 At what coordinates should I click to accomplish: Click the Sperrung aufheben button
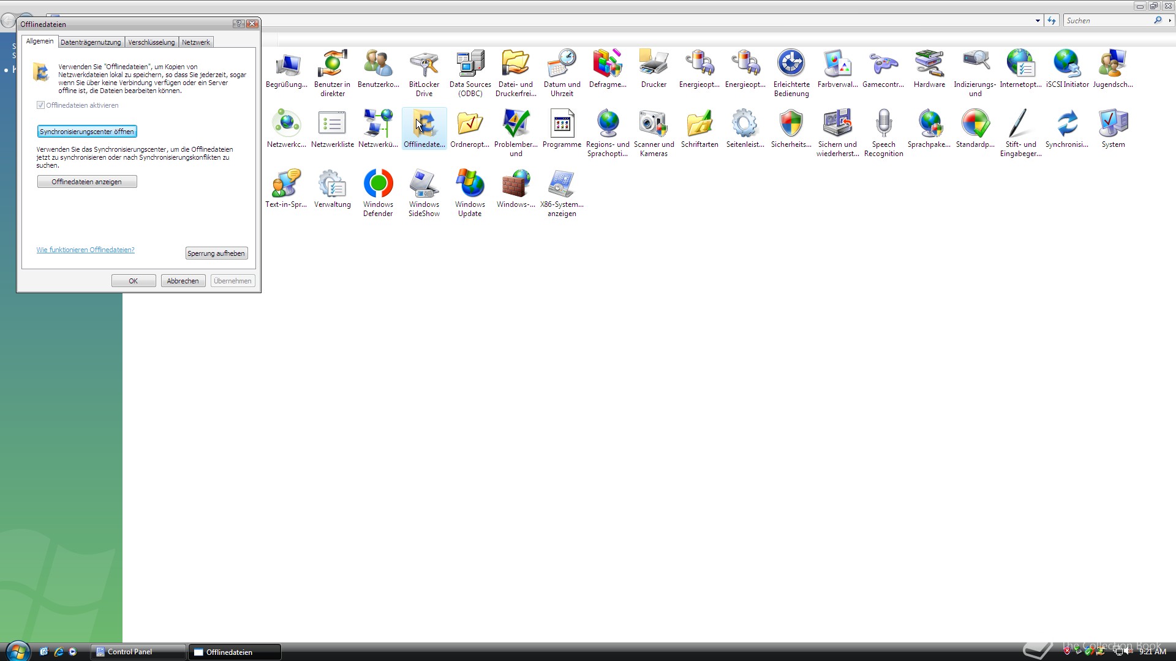coord(216,253)
